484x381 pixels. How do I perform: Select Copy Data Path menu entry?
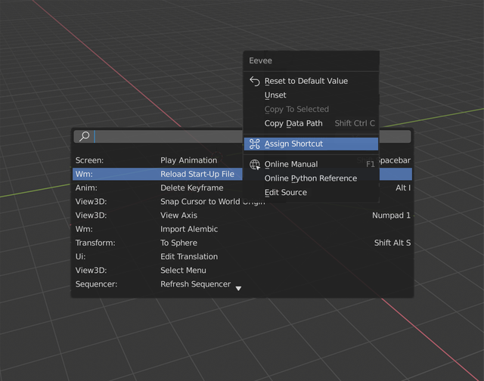(x=311, y=123)
